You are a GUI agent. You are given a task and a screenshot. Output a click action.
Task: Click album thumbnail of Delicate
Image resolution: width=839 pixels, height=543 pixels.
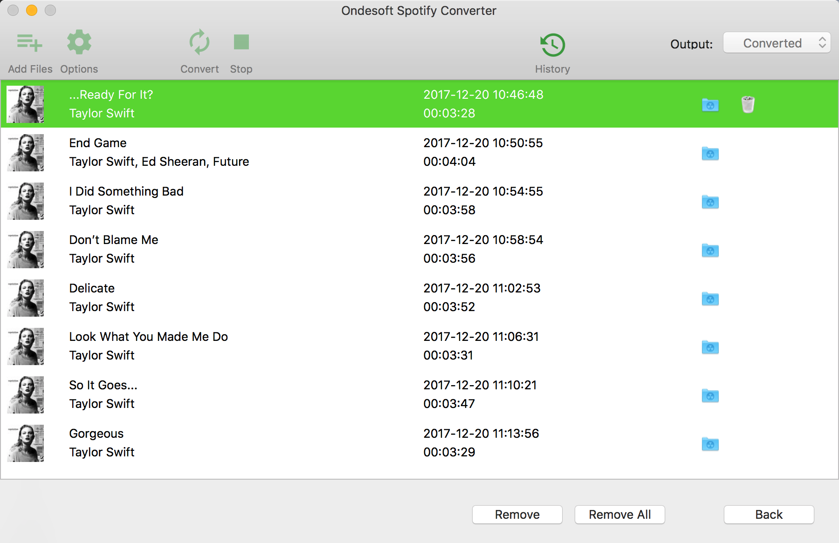26,298
